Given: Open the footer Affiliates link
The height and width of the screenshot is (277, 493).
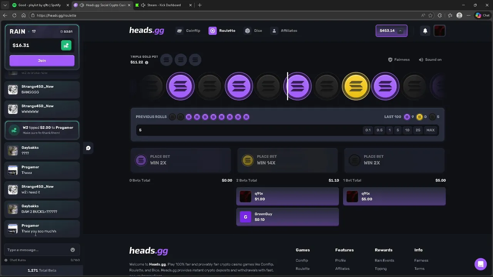Looking at the screenshot, I should pyautogui.click(x=342, y=269).
